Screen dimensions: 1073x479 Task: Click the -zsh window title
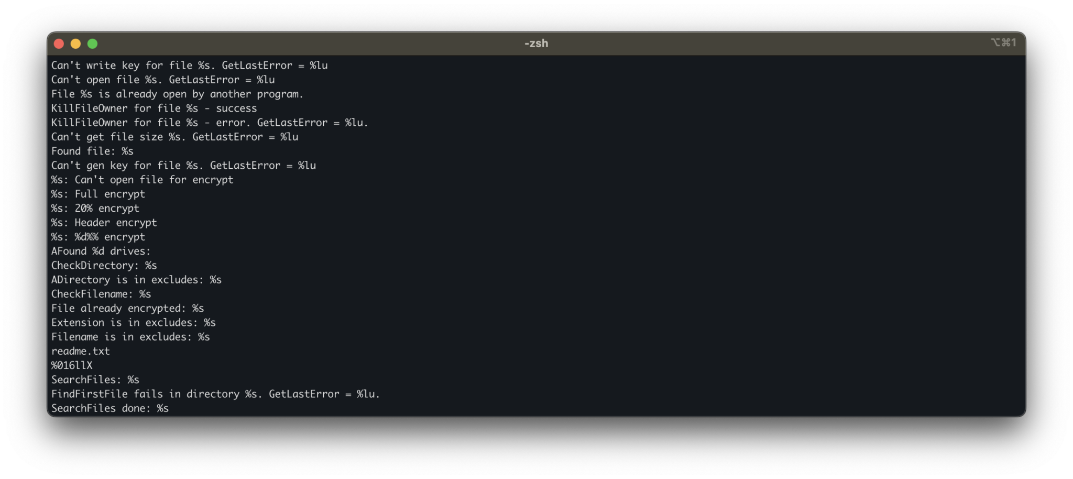click(536, 43)
